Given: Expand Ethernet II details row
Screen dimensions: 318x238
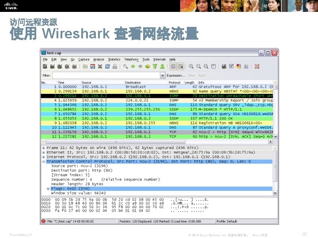Looking at the screenshot, I should pos(44,152).
